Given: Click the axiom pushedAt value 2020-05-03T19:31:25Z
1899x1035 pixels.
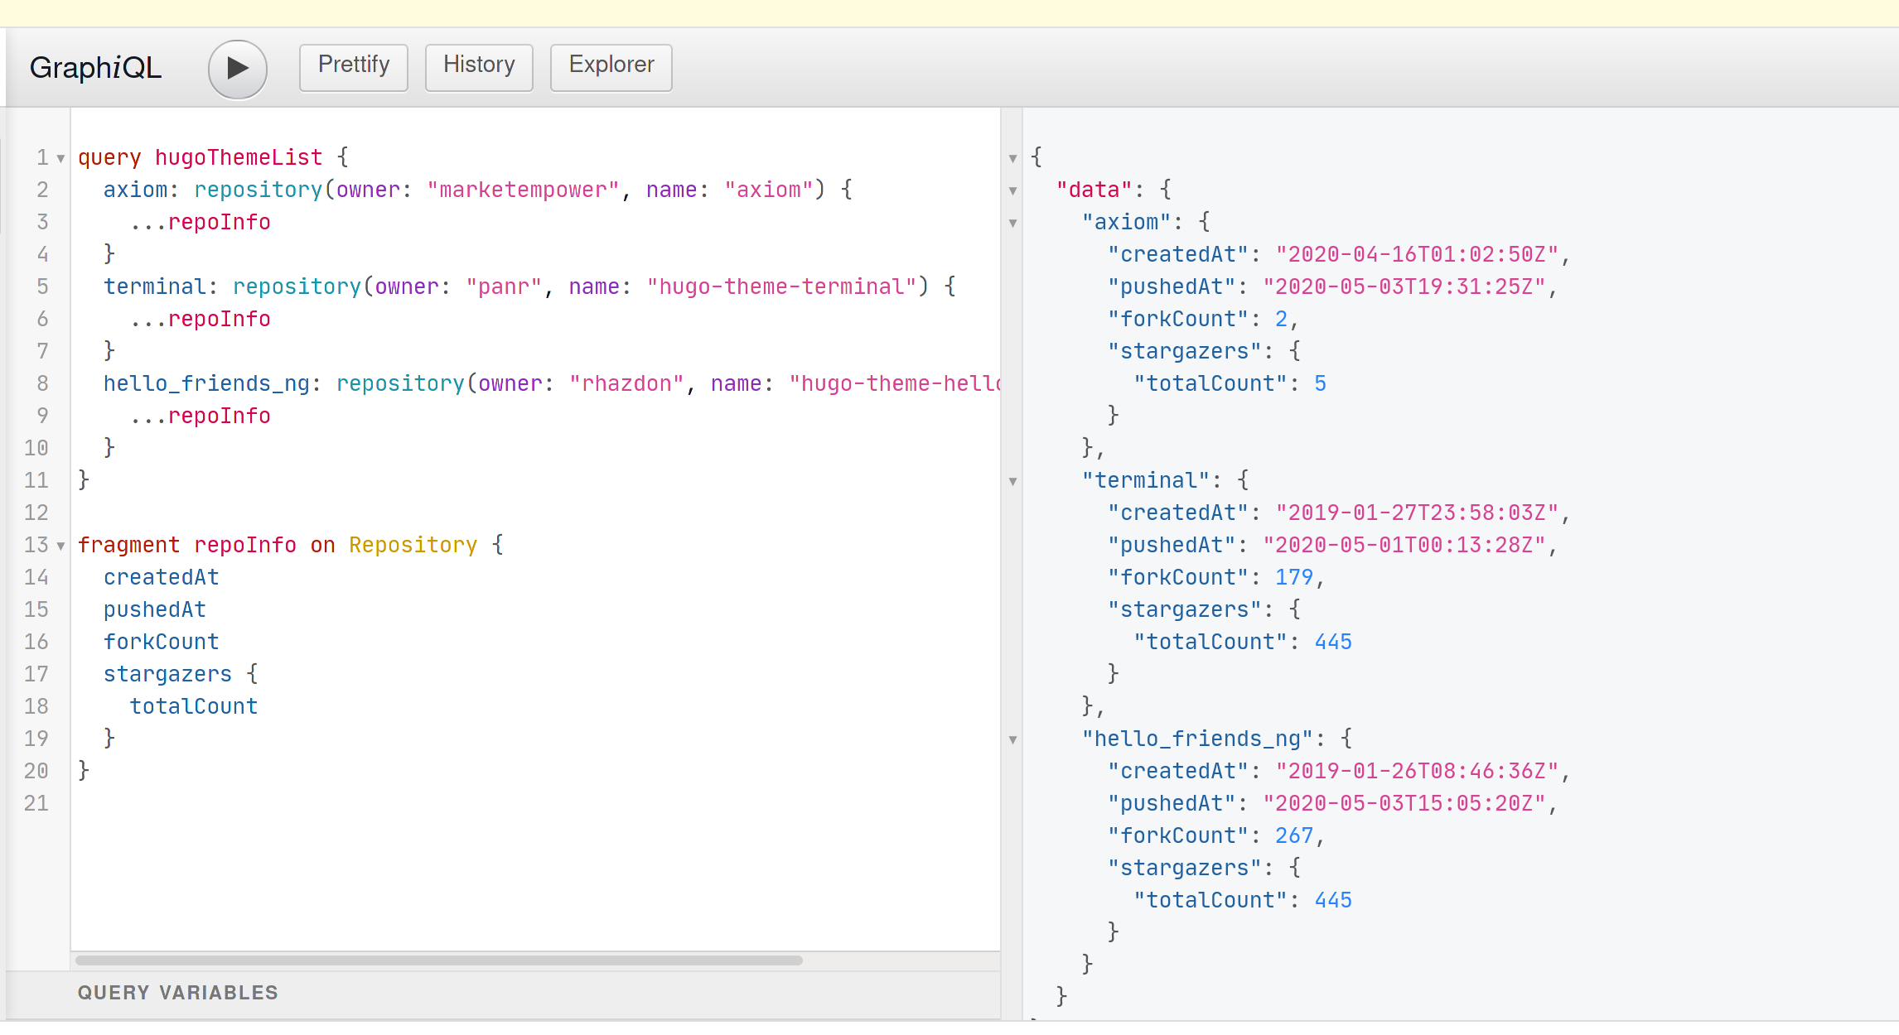Looking at the screenshot, I should (x=1404, y=286).
